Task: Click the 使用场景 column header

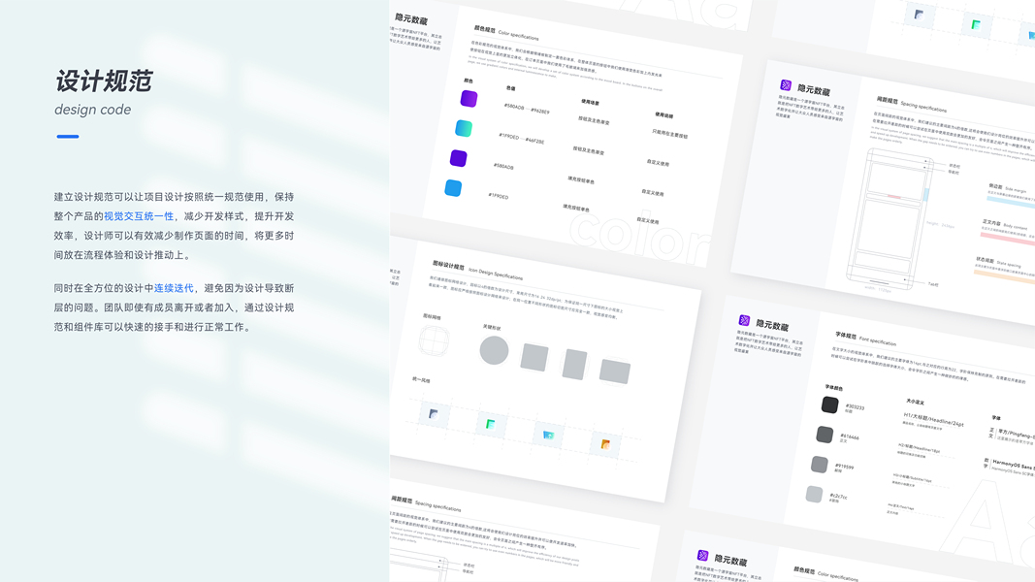Action: click(590, 102)
